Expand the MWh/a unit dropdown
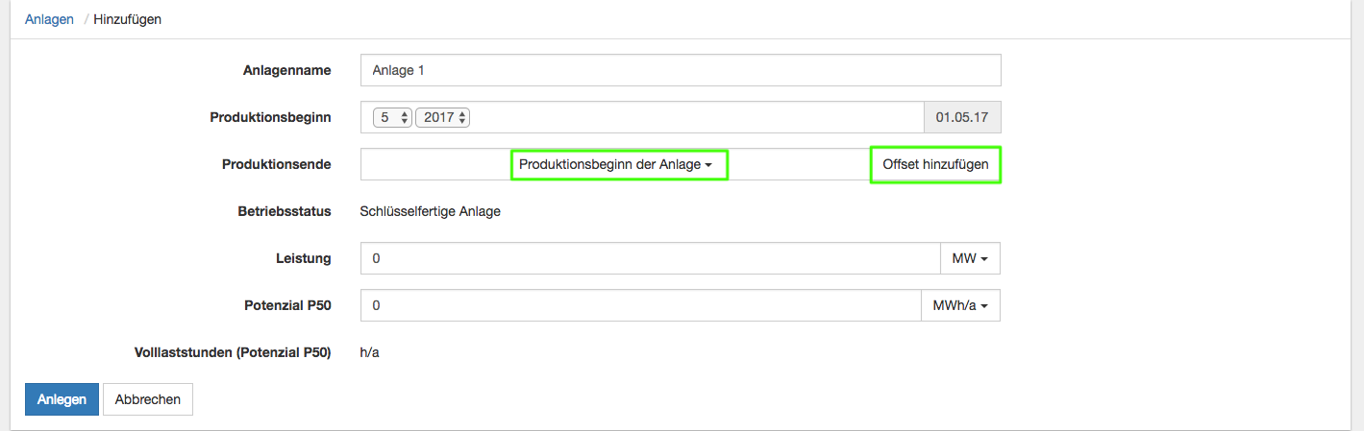The width and height of the screenshot is (1364, 431). pyautogui.click(x=960, y=305)
